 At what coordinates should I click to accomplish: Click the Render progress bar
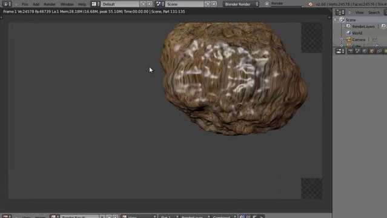pos(287,4)
